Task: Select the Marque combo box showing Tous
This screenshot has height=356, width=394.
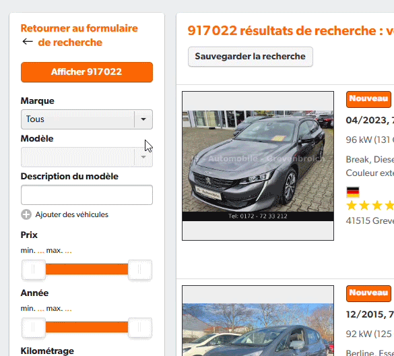Action: pos(87,119)
